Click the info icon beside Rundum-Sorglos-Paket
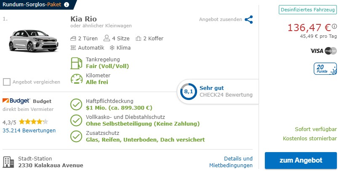The image size is (339, 171). (67, 5)
